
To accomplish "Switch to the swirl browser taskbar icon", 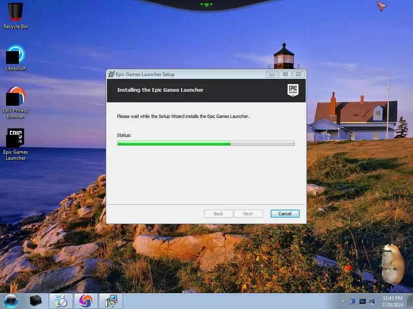I will pyautogui.click(x=86, y=301).
